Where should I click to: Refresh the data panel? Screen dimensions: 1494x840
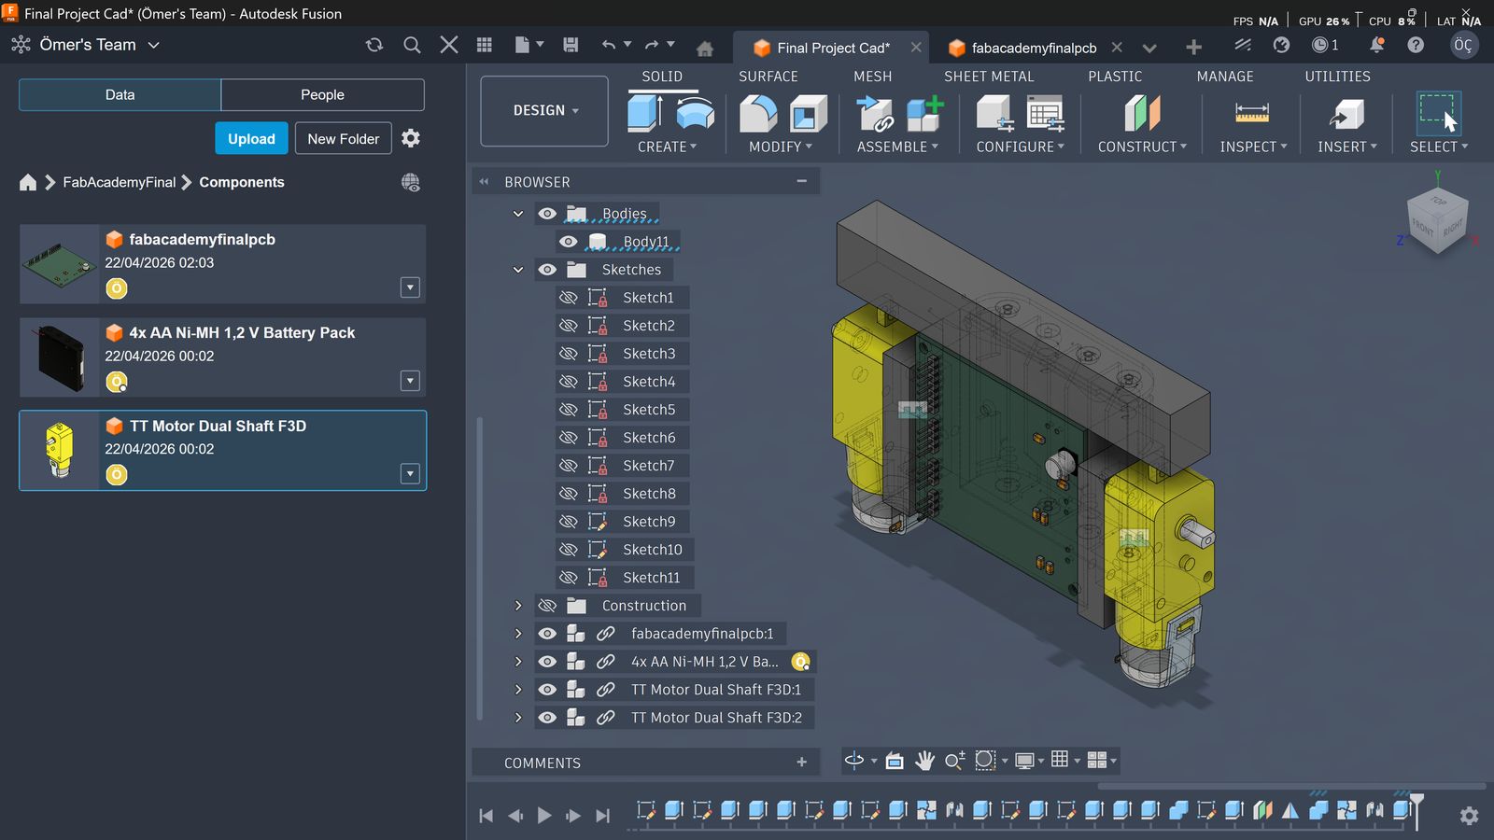[374, 45]
